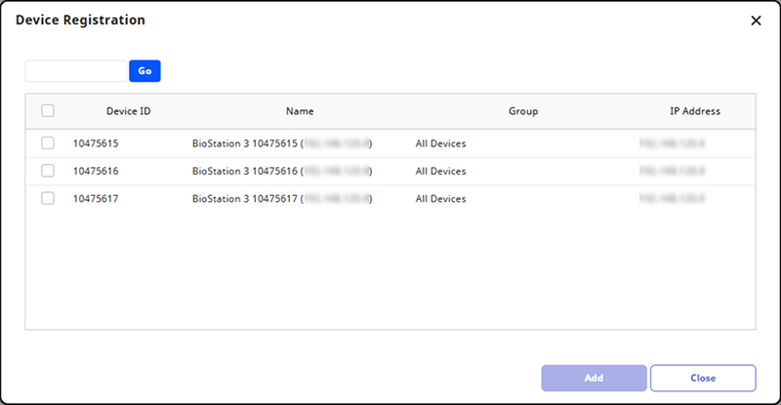Sort by the Device ID column header
The height and width of the screenshot is (405, 781).
click(x=128, y=111)
